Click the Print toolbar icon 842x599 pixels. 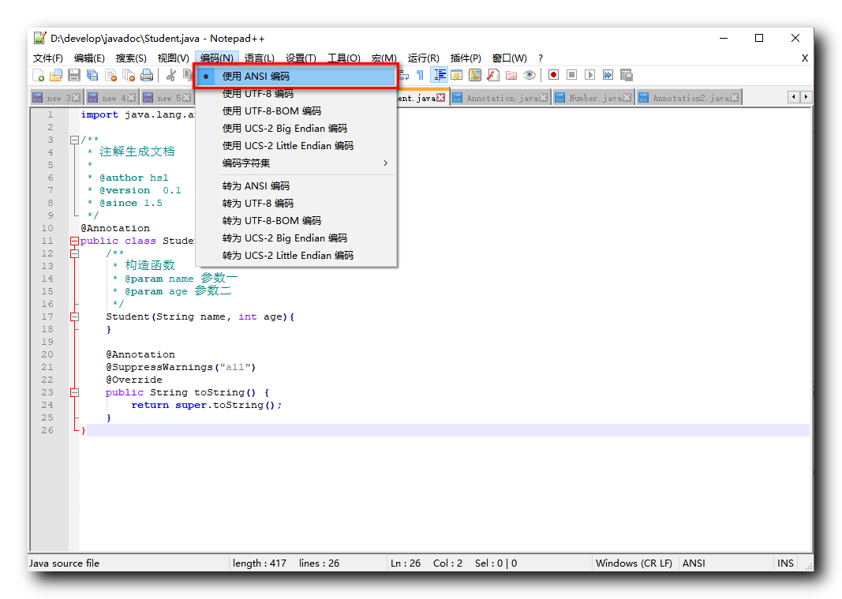pyautogui.click(x=147, y=75)
